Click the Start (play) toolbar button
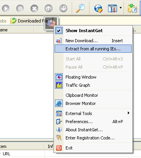Viewport: 141px width, 158px height. tap(6, 9)
